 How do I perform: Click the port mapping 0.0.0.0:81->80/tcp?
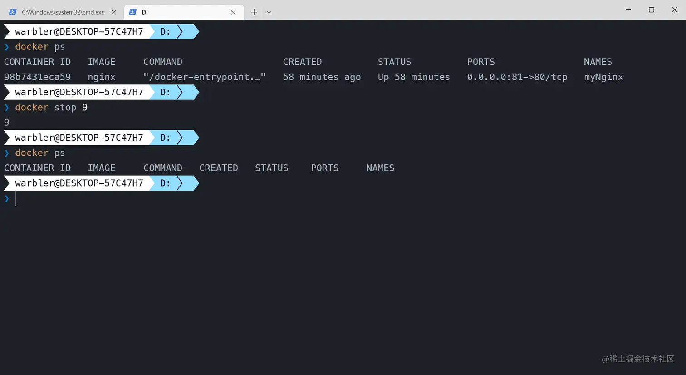coord(517,77)
